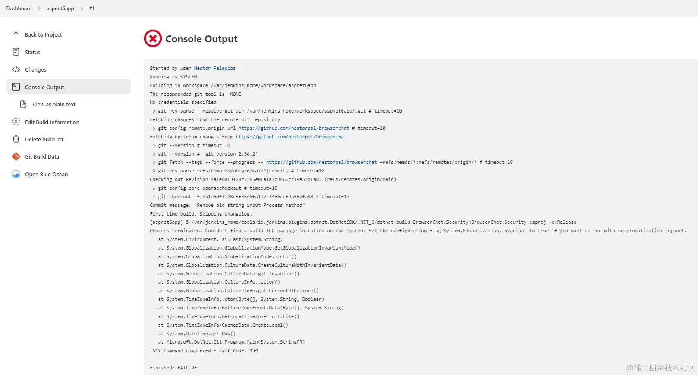
Task: Click the Open Blue Ocean icon
Action: [x=16, y=174]
